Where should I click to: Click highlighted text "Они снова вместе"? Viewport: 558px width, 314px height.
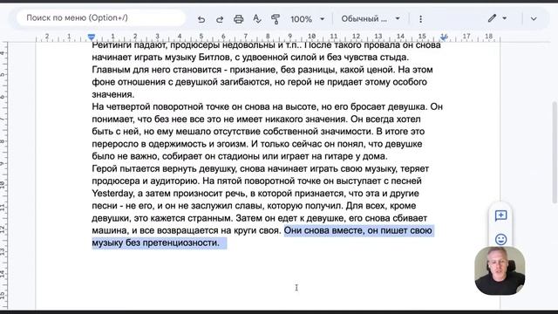tap(323, 230)
